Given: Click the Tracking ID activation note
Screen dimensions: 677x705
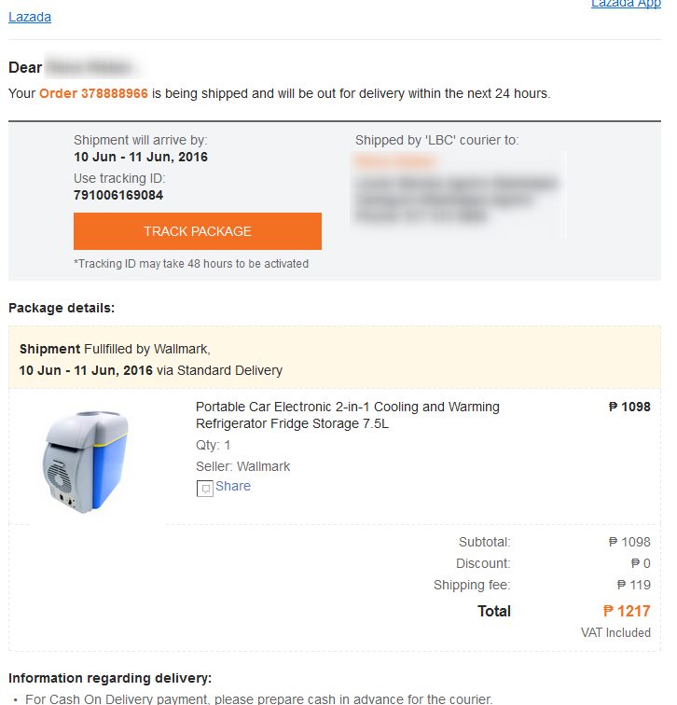Looking at the screenshot, I should [x=191, y=264].
